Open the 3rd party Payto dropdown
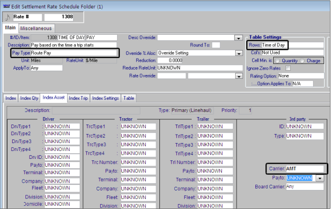The height and width of the screenshot is (209, 331). click(320, 178)
